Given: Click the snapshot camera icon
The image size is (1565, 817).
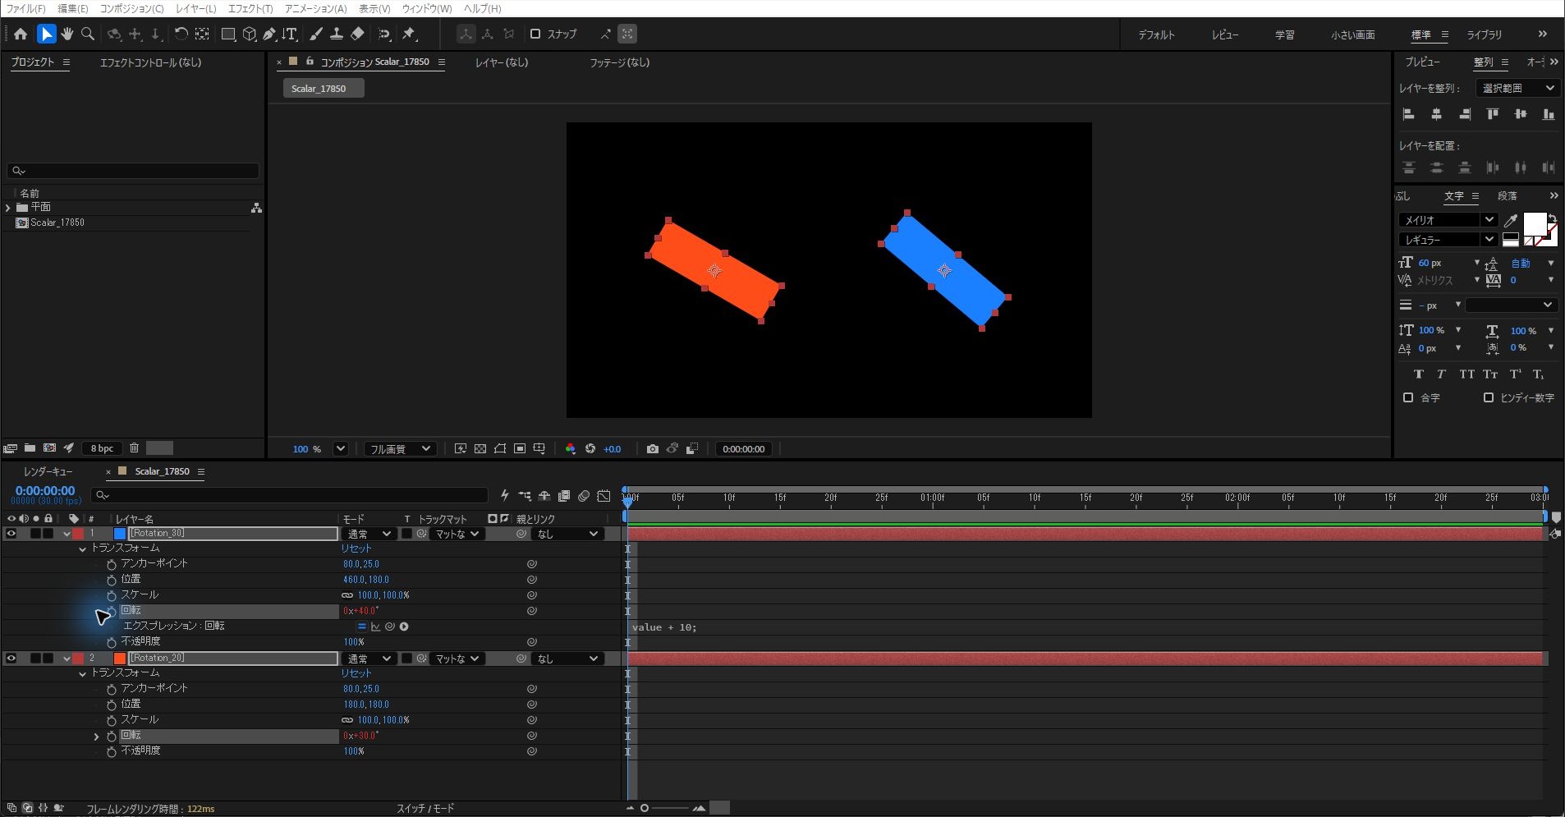Looking at the screenshot, I should coord(652,449).
